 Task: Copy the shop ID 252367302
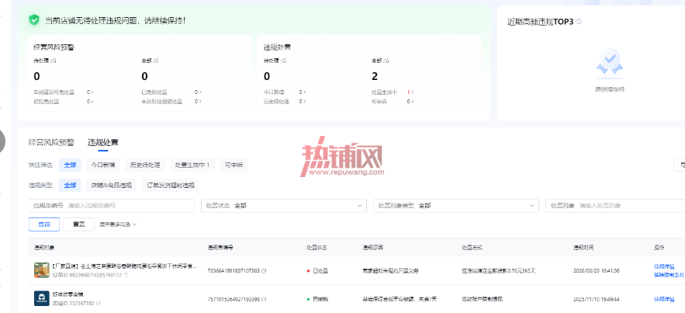click(x=99, y=303)
